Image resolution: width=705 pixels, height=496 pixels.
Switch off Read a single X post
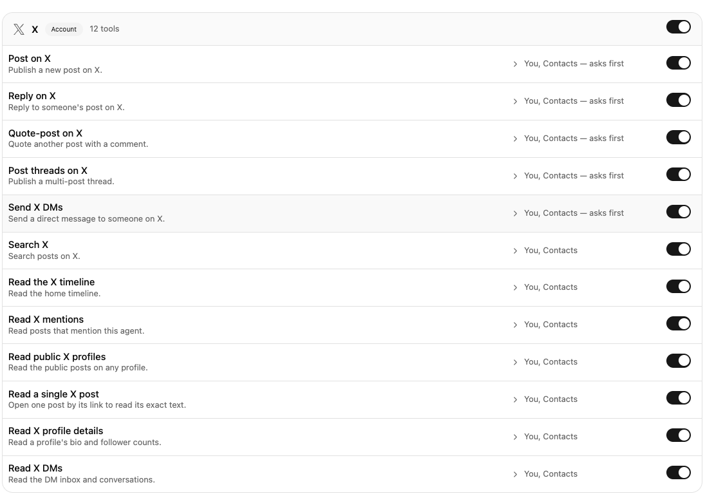click(x=679, y=398)
